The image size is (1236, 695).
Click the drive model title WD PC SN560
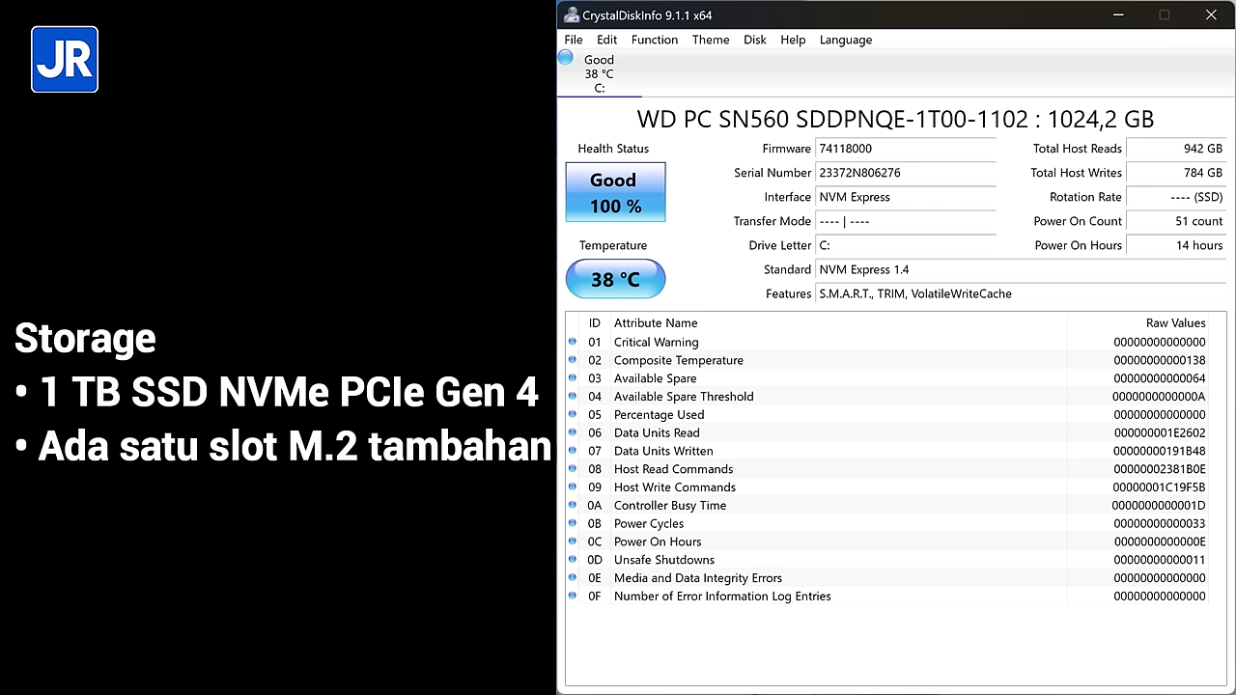895,119
